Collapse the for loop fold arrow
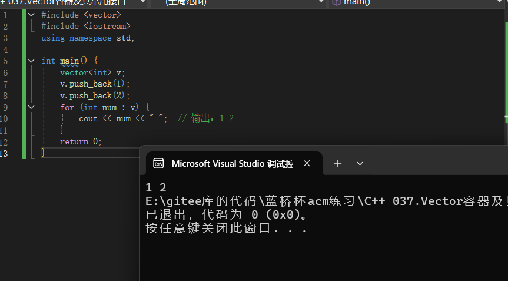 31,107
